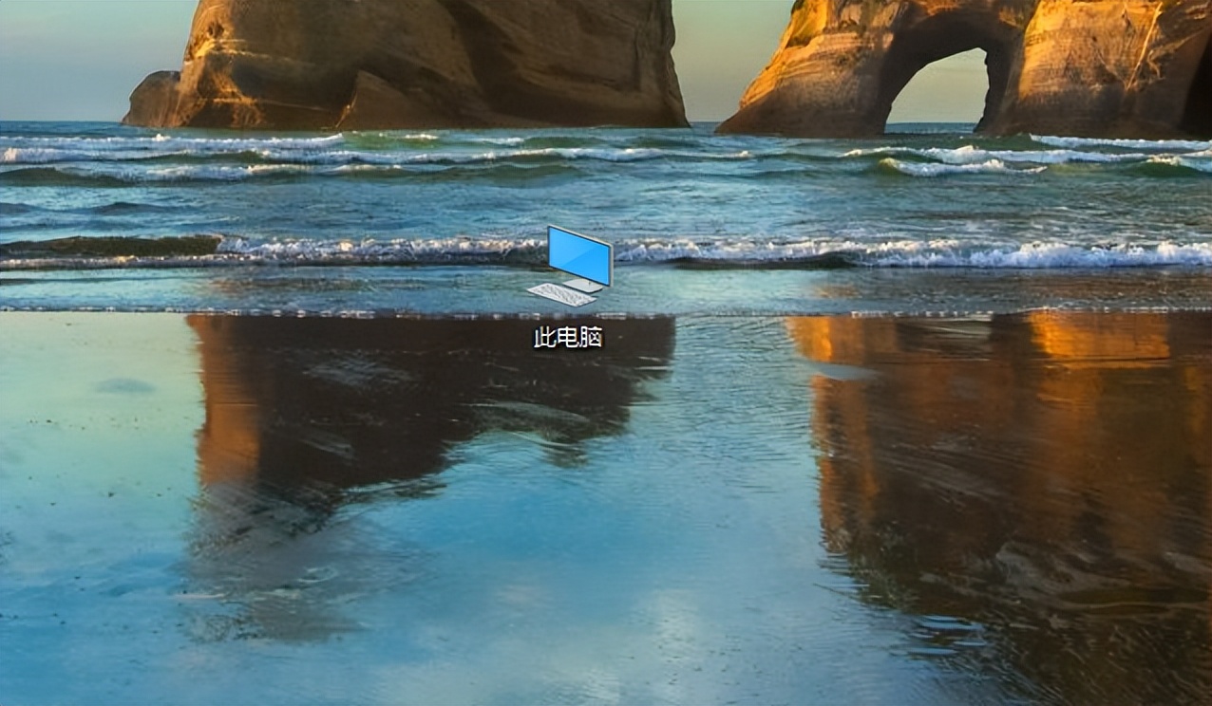Click the blue monitor screen of This PC icon

click(578, 254)
